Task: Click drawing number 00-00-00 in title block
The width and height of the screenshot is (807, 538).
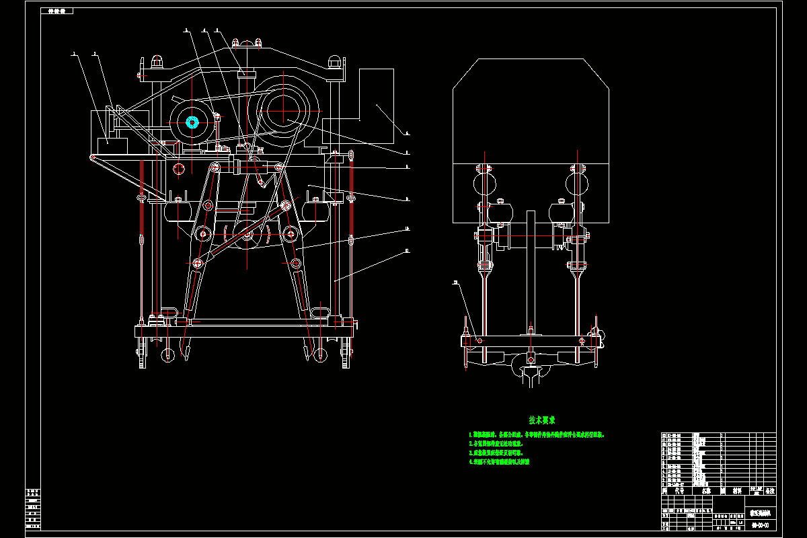Action: [760, 525]
